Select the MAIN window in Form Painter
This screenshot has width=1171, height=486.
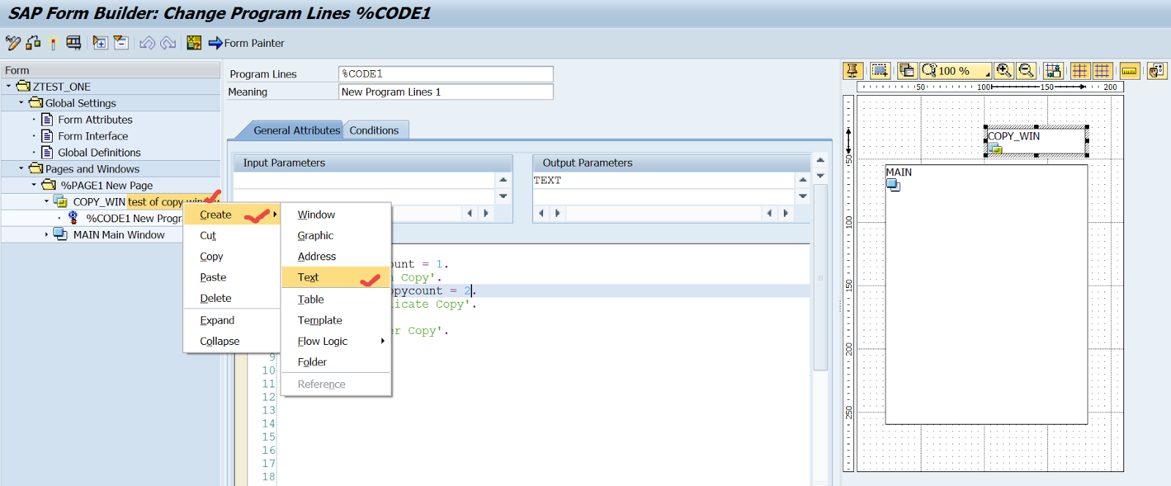[x=986, y=295]
